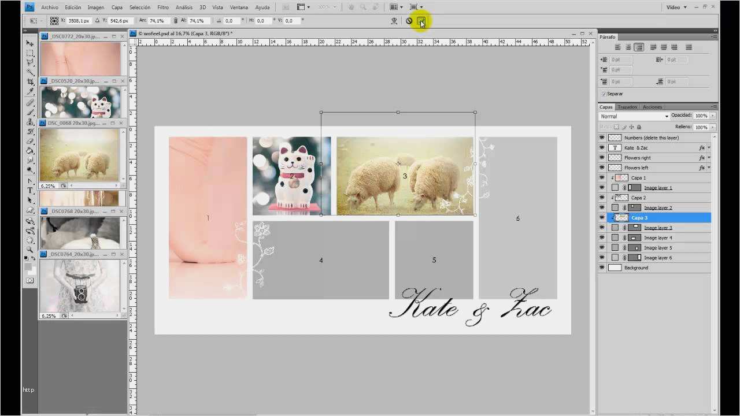Select the Crop tool

tap(30, 82)
